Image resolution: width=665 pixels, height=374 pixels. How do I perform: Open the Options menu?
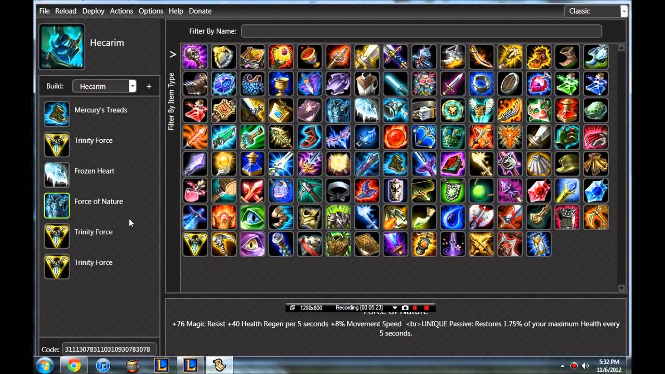(151, 11)
